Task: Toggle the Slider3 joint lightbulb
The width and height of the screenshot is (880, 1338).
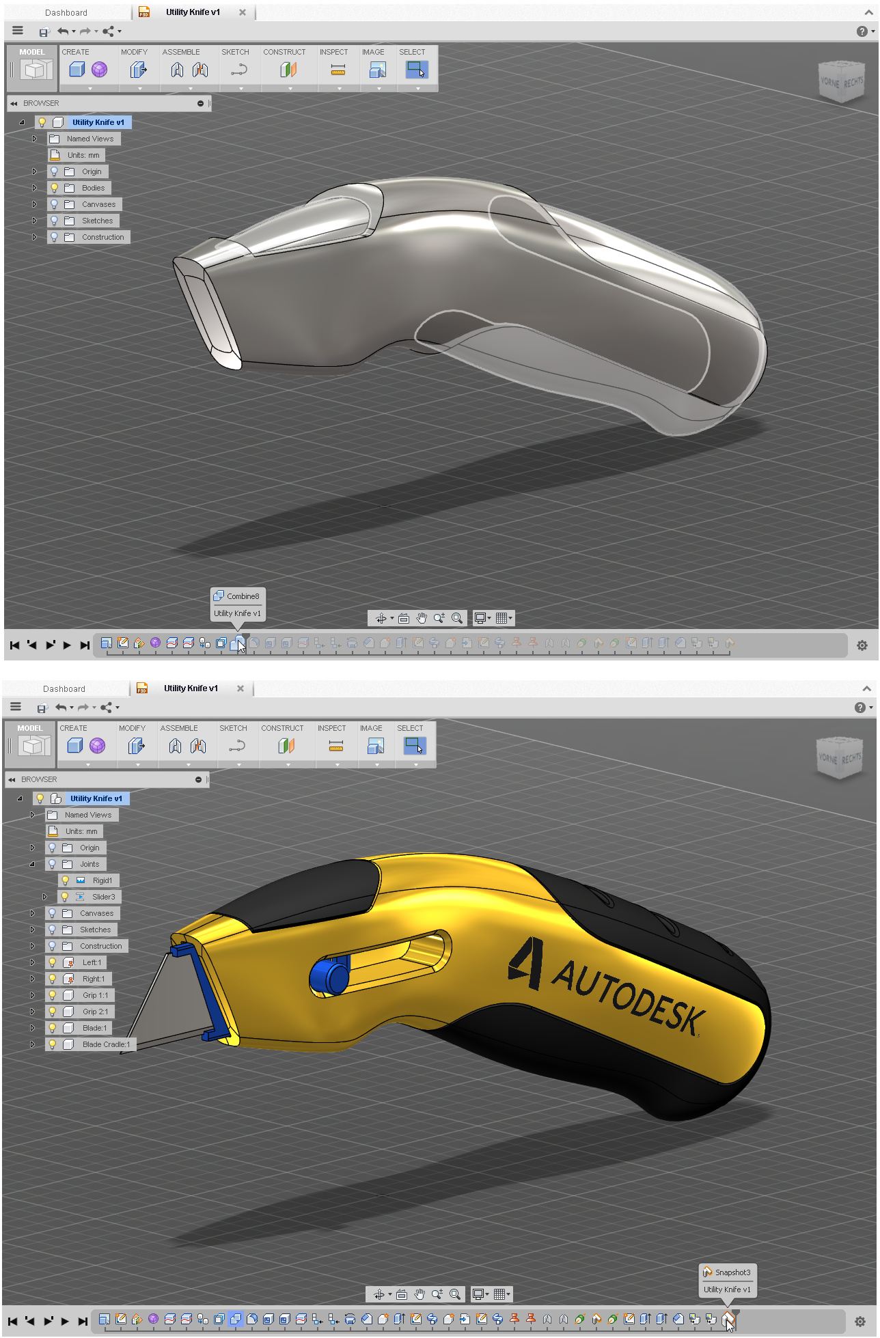Action: click(66, 897)
